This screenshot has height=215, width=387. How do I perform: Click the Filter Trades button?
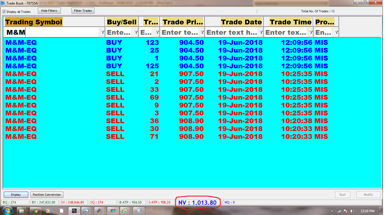click(83, 11)
